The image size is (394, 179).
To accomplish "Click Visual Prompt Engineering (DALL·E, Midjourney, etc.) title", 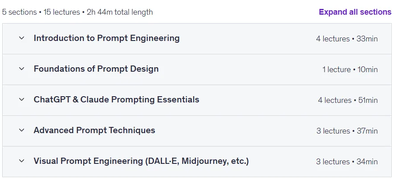I will coord(141,161).
